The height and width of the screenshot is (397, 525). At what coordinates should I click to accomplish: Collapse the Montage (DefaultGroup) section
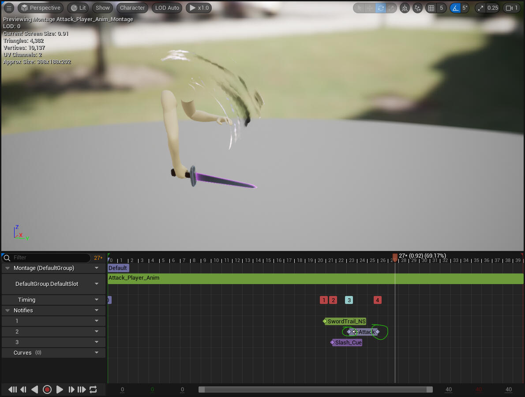[x=7, y=268]
